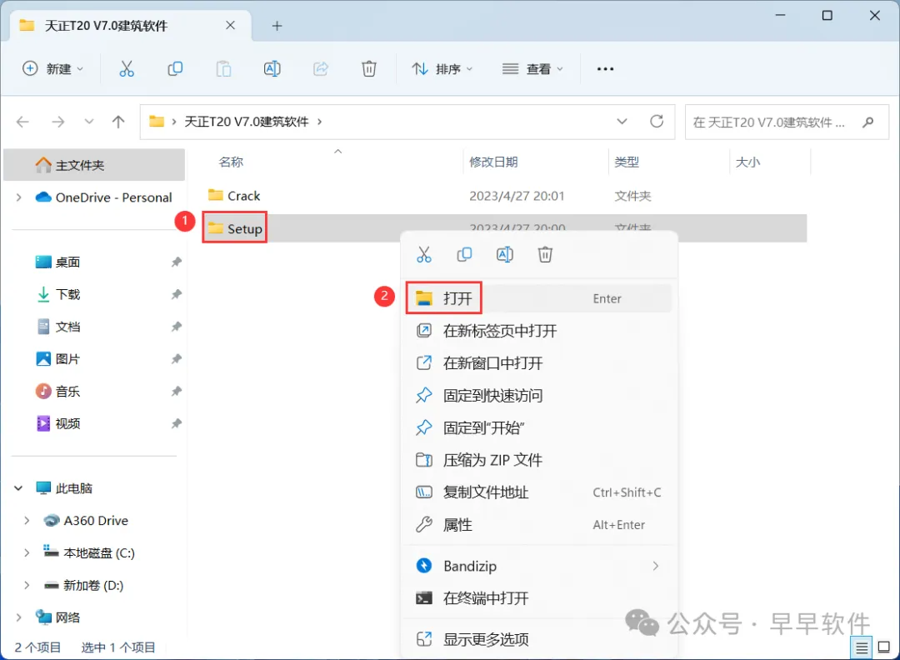The image size is (900, 660).
Task: Choose 在新窗口中打开
Action: pyautogui.click(x=538, y=362)
